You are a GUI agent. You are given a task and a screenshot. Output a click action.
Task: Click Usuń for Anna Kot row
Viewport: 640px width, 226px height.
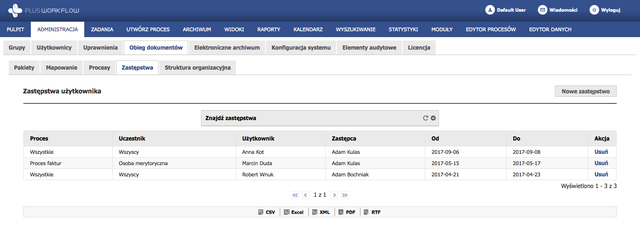601,152
